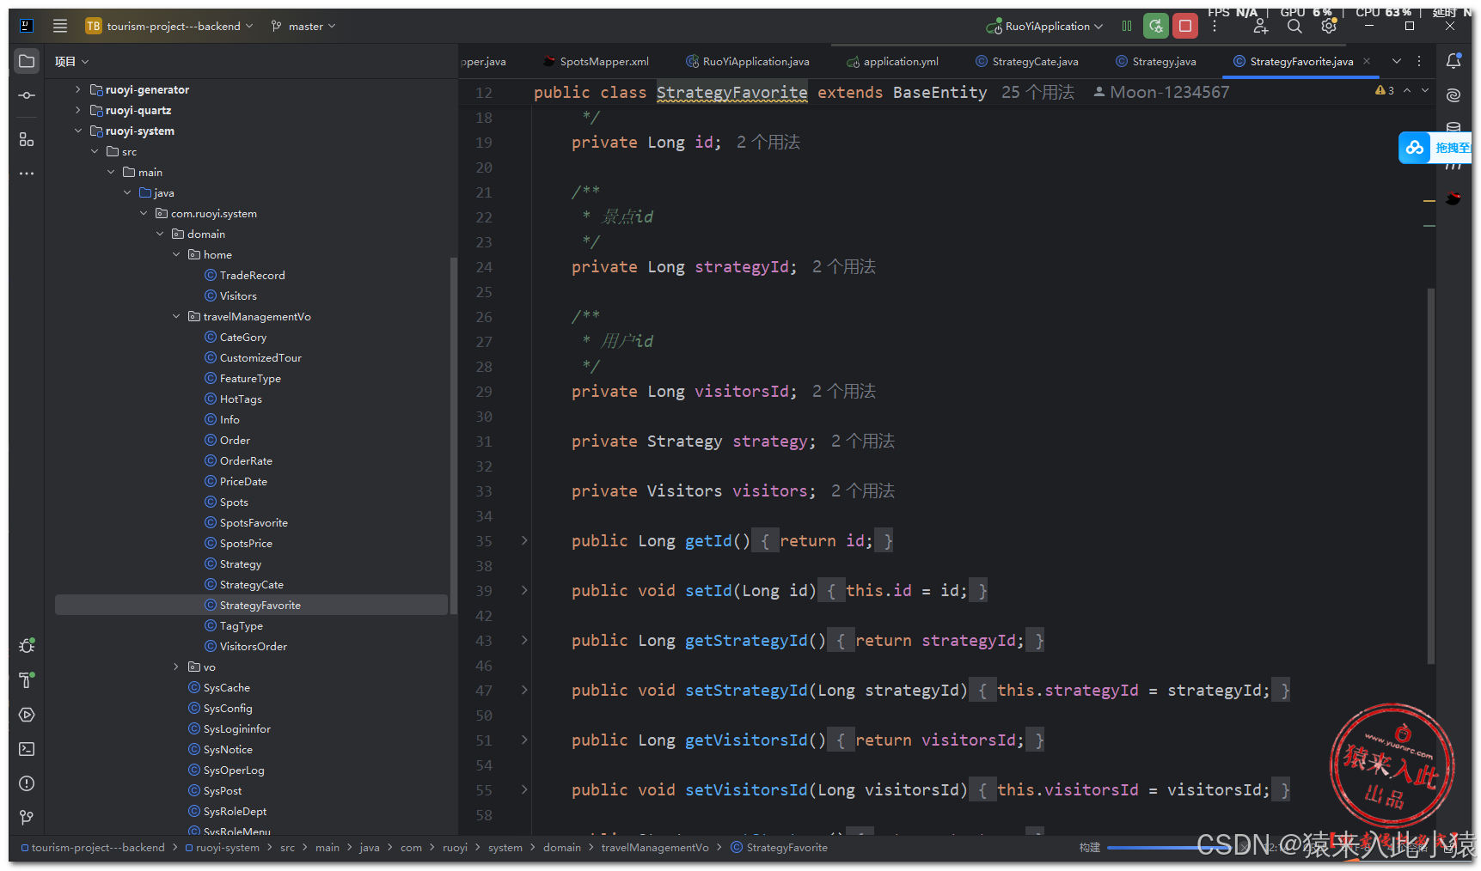The image size is (1481, 871).
Task: Collapse the home package
Action: [x=176, y=254]
